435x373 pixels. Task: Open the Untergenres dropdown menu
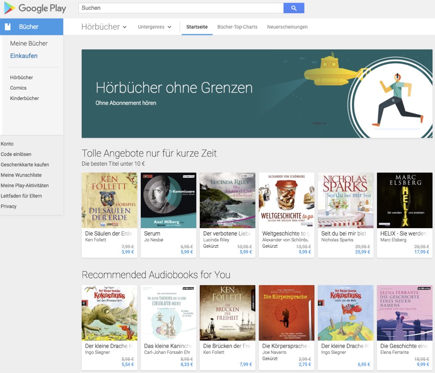154,27
